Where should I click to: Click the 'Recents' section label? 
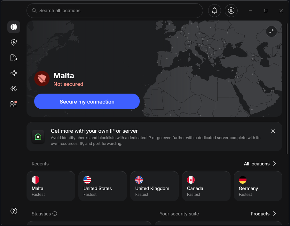pos(40,164)
